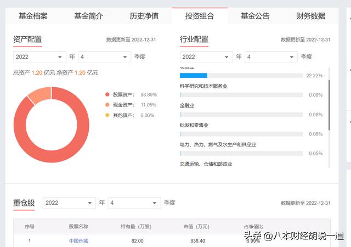Click the 序号 column header
351x247 pixels.
pos(30,227)
